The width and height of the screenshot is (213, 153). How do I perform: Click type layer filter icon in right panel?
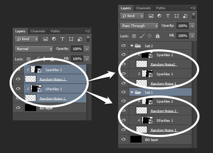coord(168,16)
